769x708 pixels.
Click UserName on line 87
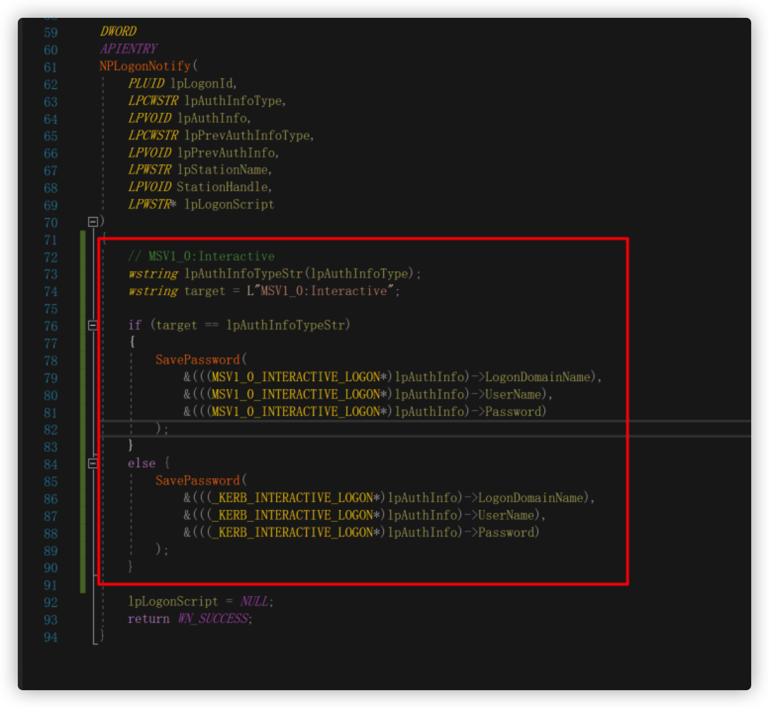pyautogui.click(x=506, y=515)
